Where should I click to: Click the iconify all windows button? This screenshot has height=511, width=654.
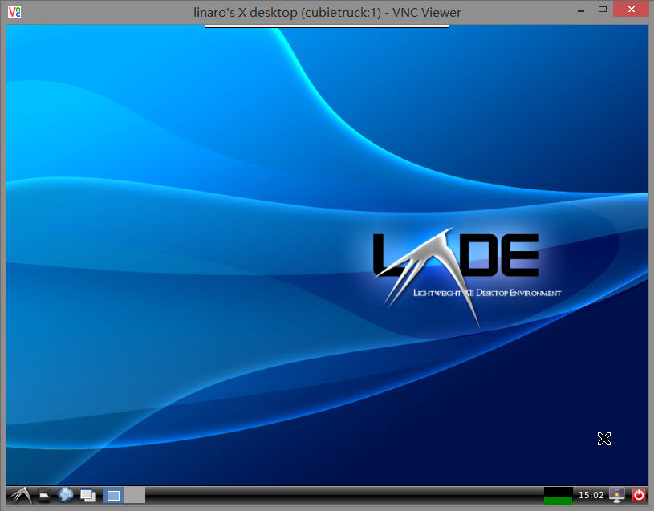pos(88,496)
